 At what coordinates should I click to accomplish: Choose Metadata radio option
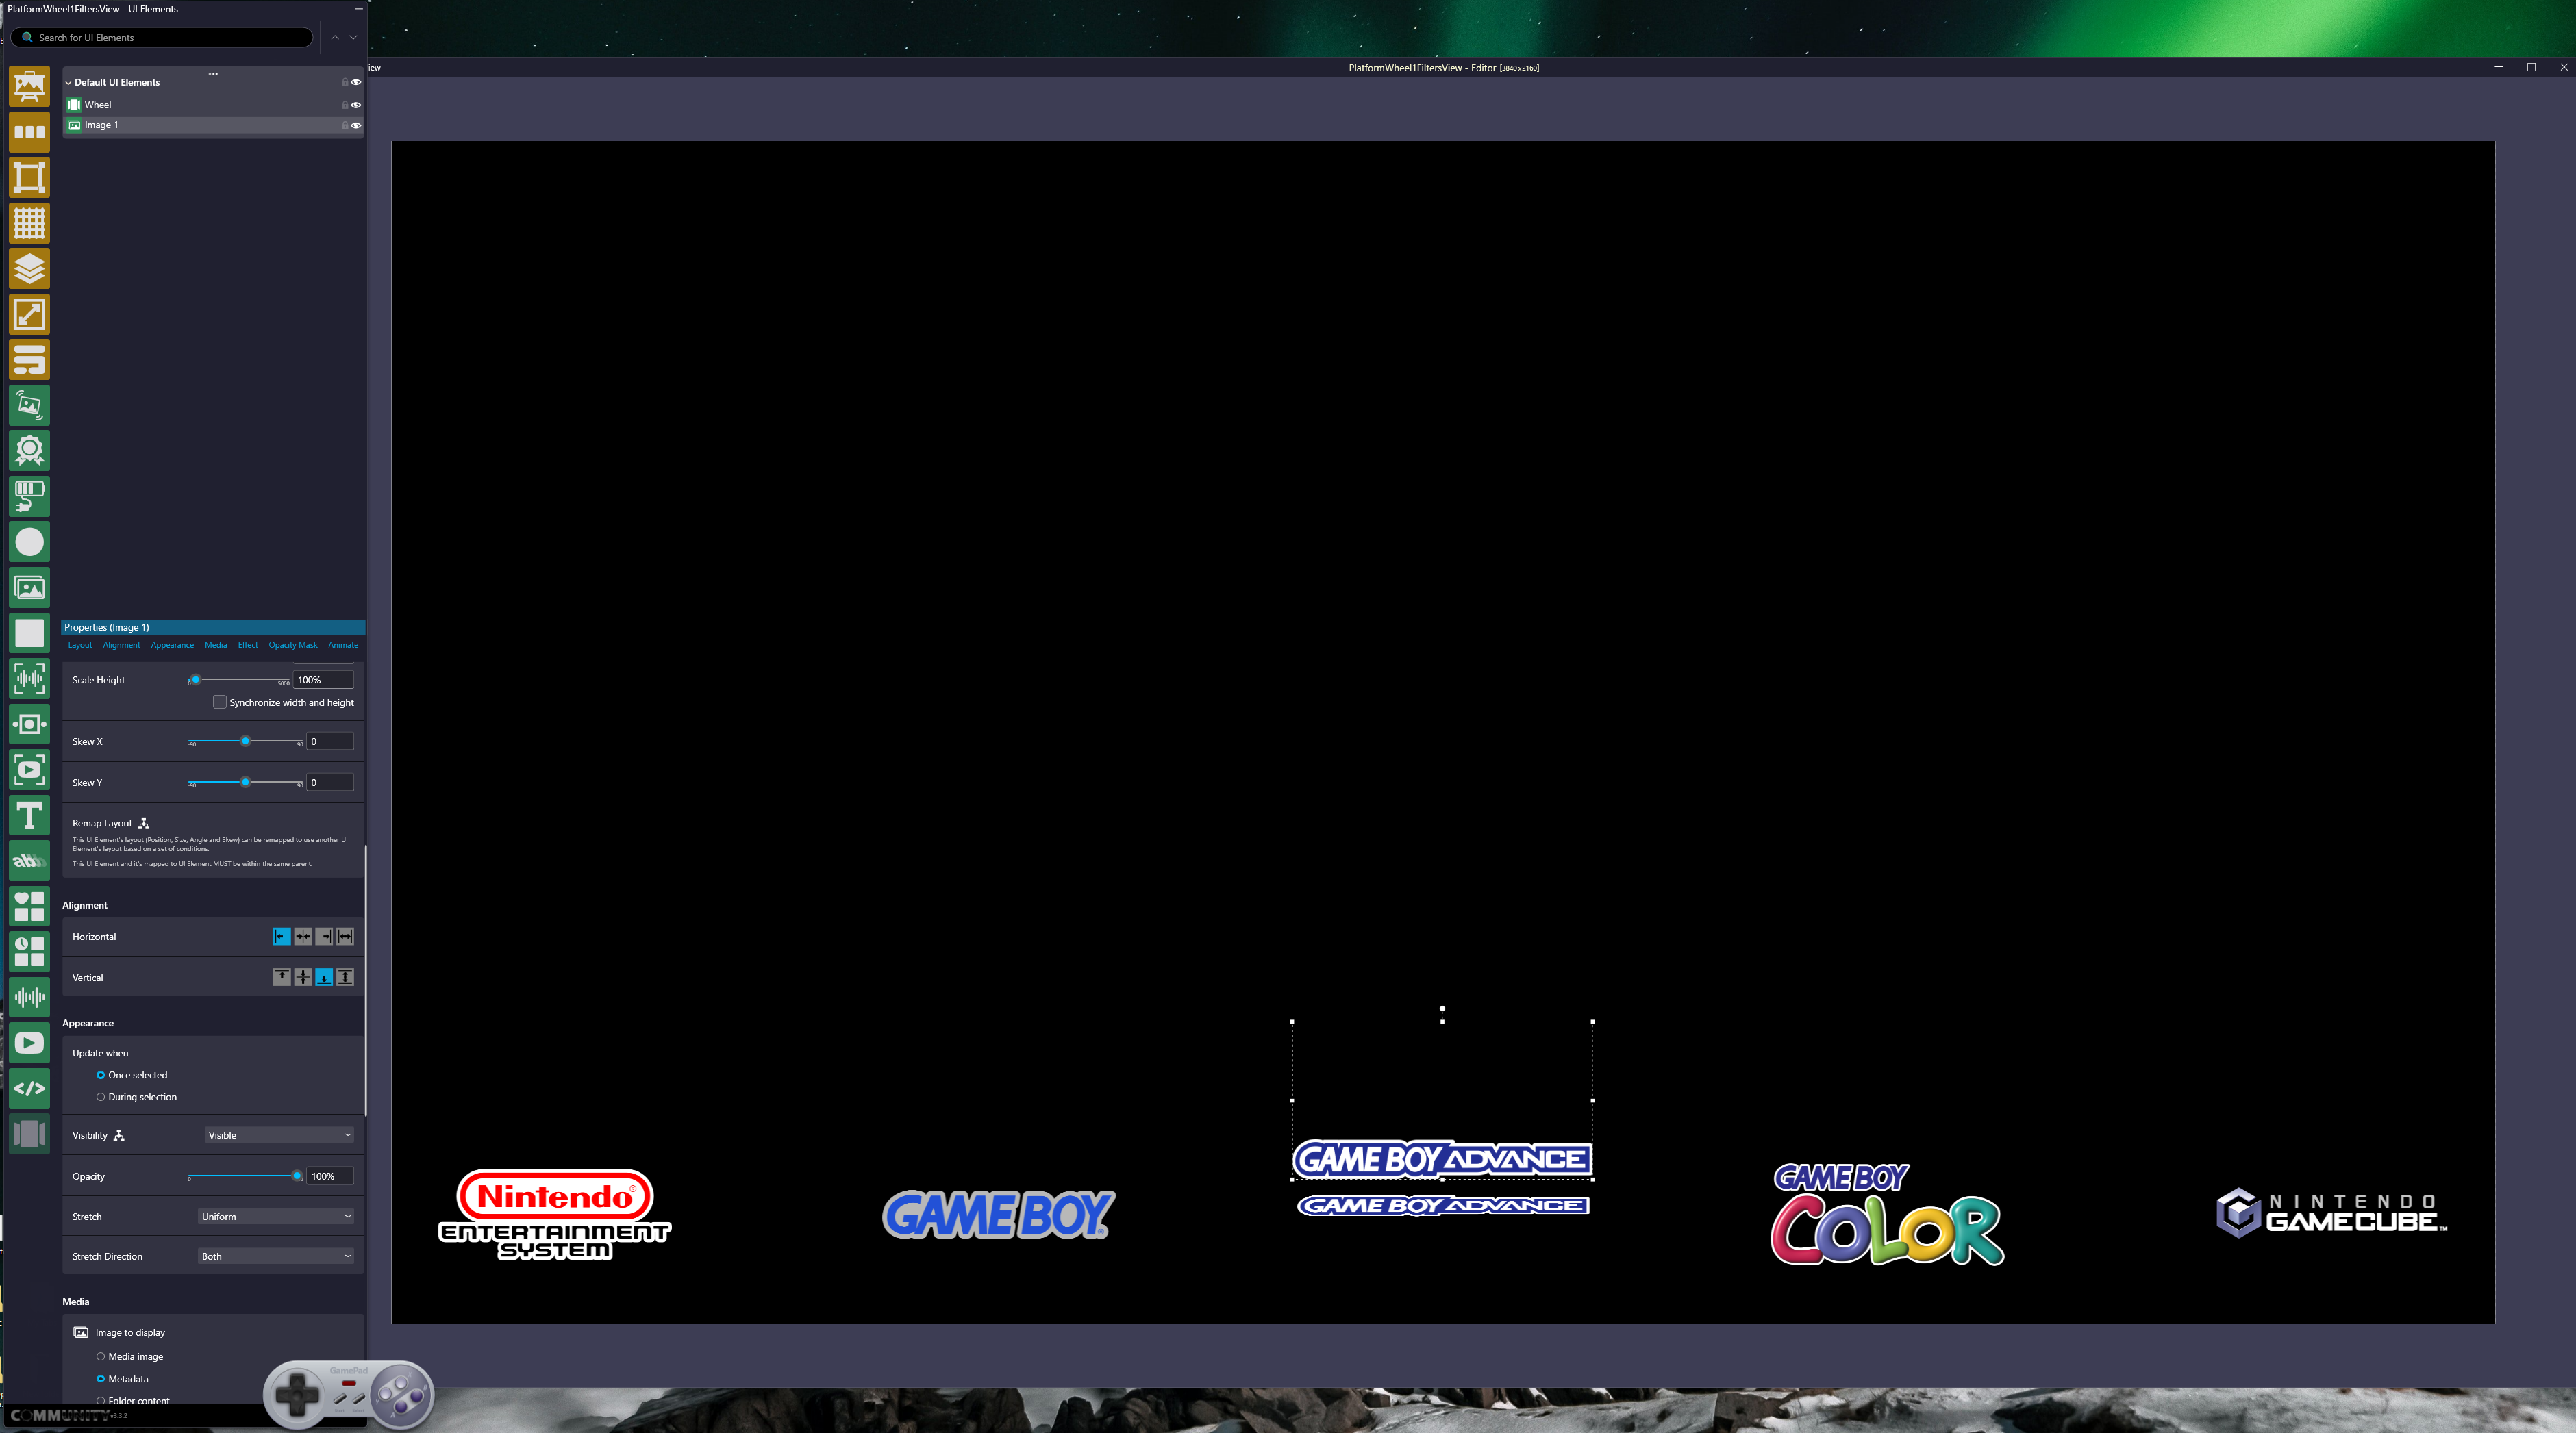click(x=100, y=1379)
